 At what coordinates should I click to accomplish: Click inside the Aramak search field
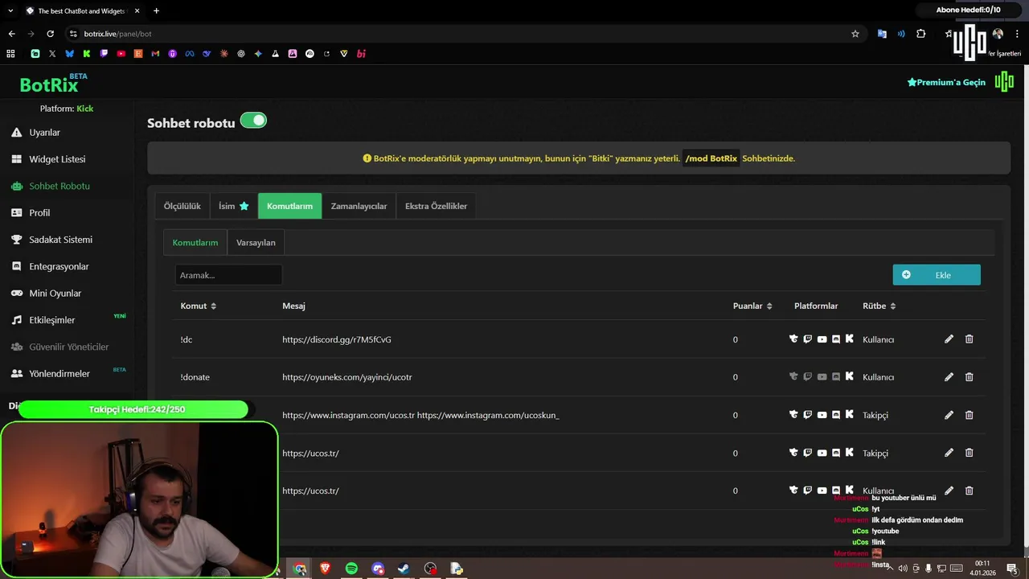pos(228,275)
